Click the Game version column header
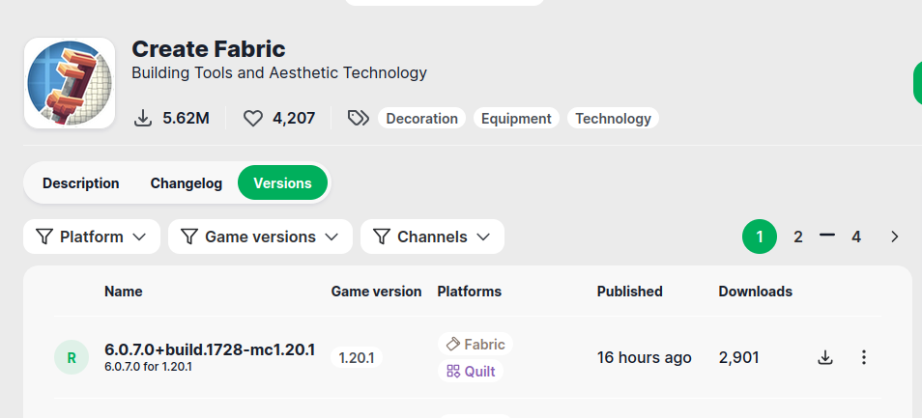 (x=376, y=292)
